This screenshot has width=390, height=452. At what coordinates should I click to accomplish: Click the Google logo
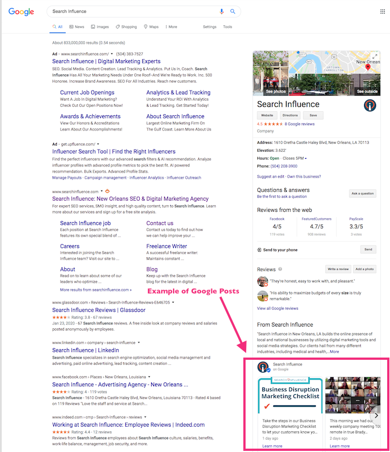[x=21, y=11]
